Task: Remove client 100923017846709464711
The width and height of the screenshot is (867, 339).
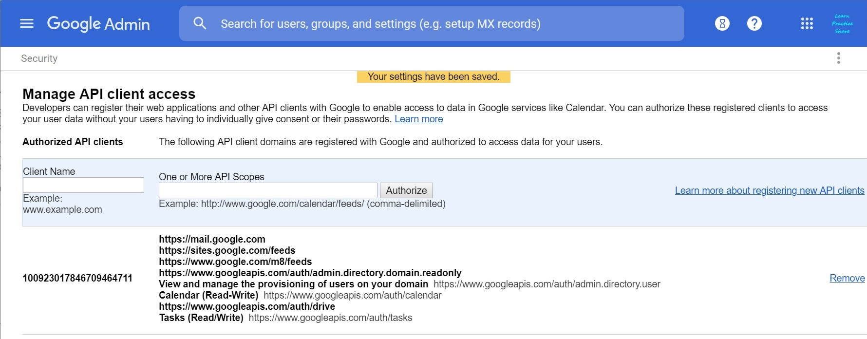Action: click(847, 278)
